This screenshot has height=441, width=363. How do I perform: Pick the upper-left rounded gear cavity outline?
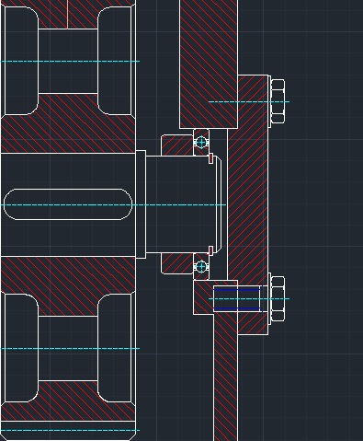[21, 61]
